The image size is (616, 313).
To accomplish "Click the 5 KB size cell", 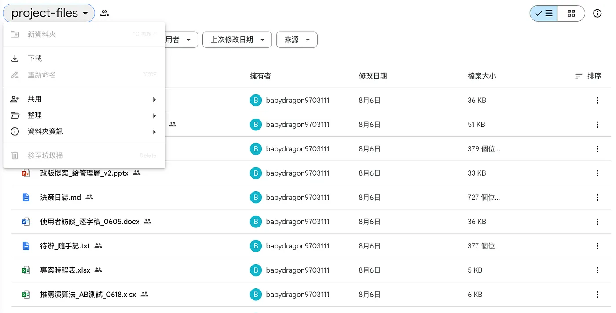I will 475,270.
